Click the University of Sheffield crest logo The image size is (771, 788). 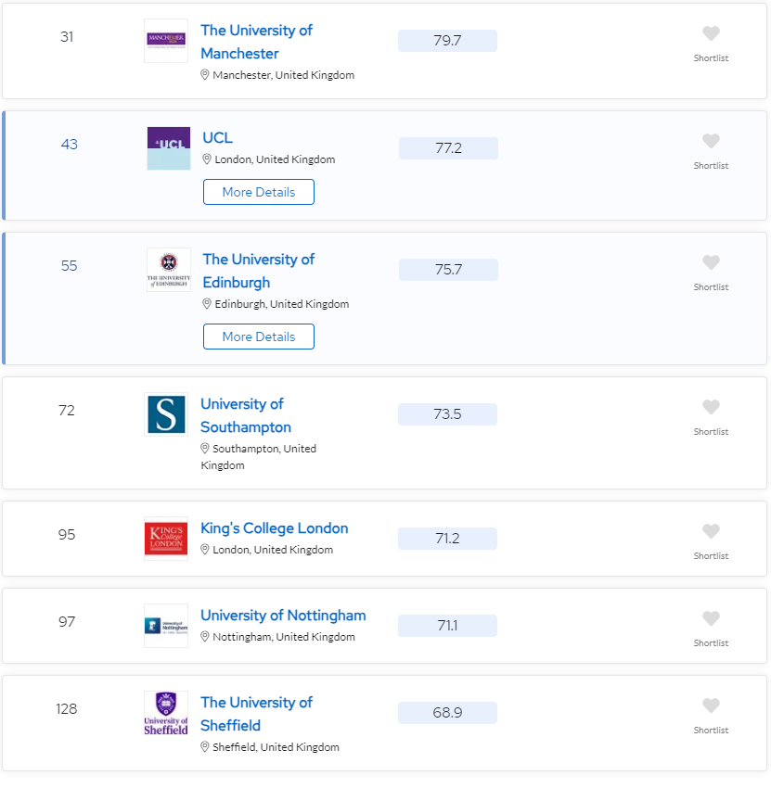point(166,713)
